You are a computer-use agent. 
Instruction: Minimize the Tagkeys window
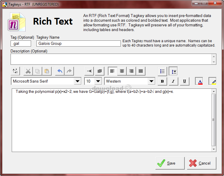(x=196, y=3)
